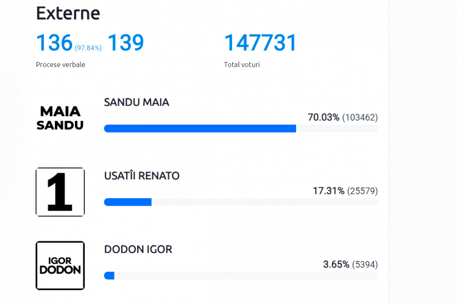This screenshot has width=457, height=304.
Task: Select the SANDU MAIA candidate name
Action: (136, 102)
